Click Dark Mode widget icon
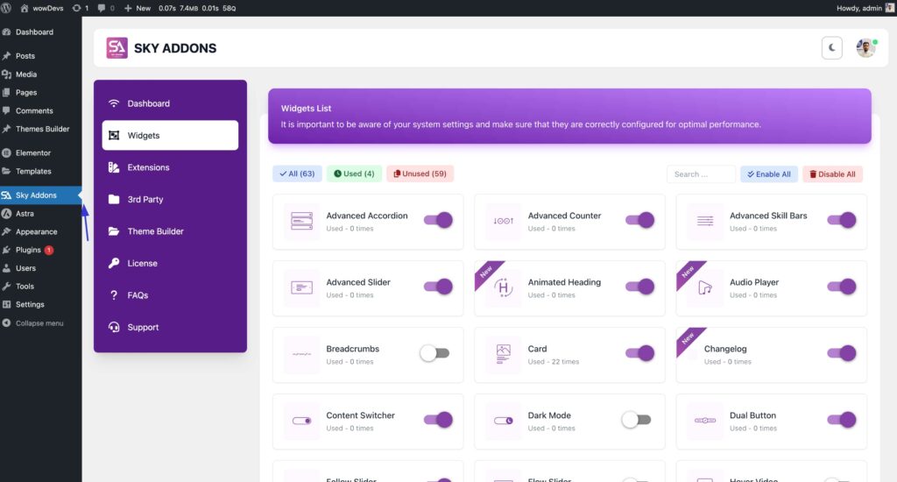Screen dimensions: 897x482 504,421
